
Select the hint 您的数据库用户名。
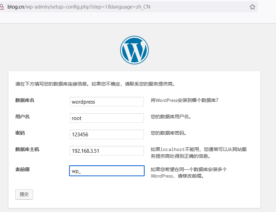[x=171, y=117]
